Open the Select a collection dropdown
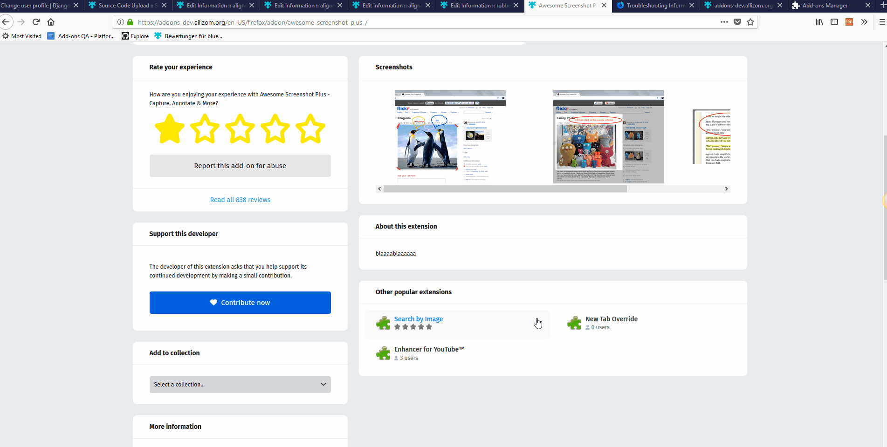 240,385
